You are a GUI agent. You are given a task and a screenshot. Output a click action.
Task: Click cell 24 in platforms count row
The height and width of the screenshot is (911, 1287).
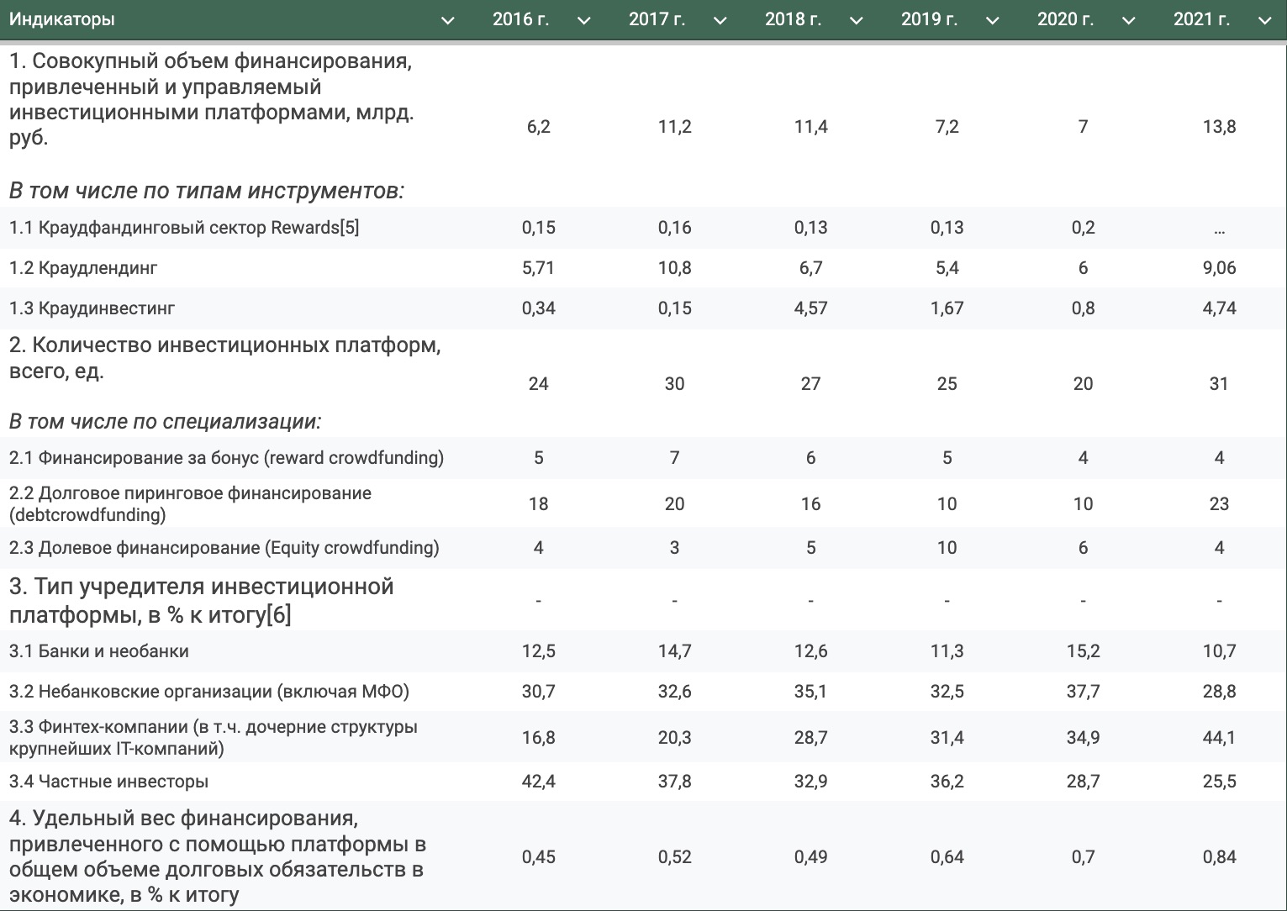[539, 384]
